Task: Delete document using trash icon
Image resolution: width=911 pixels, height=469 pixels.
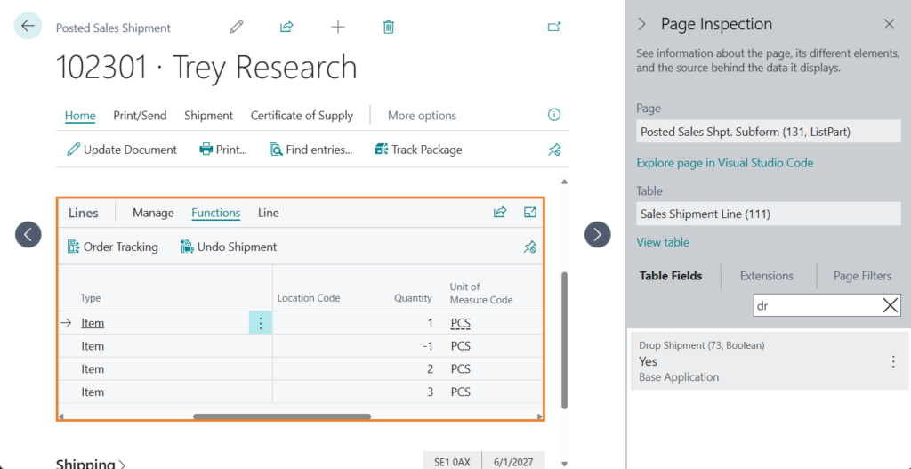Action: 388,27
